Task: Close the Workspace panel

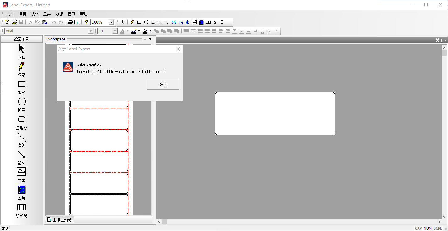Action: point(150,39)
